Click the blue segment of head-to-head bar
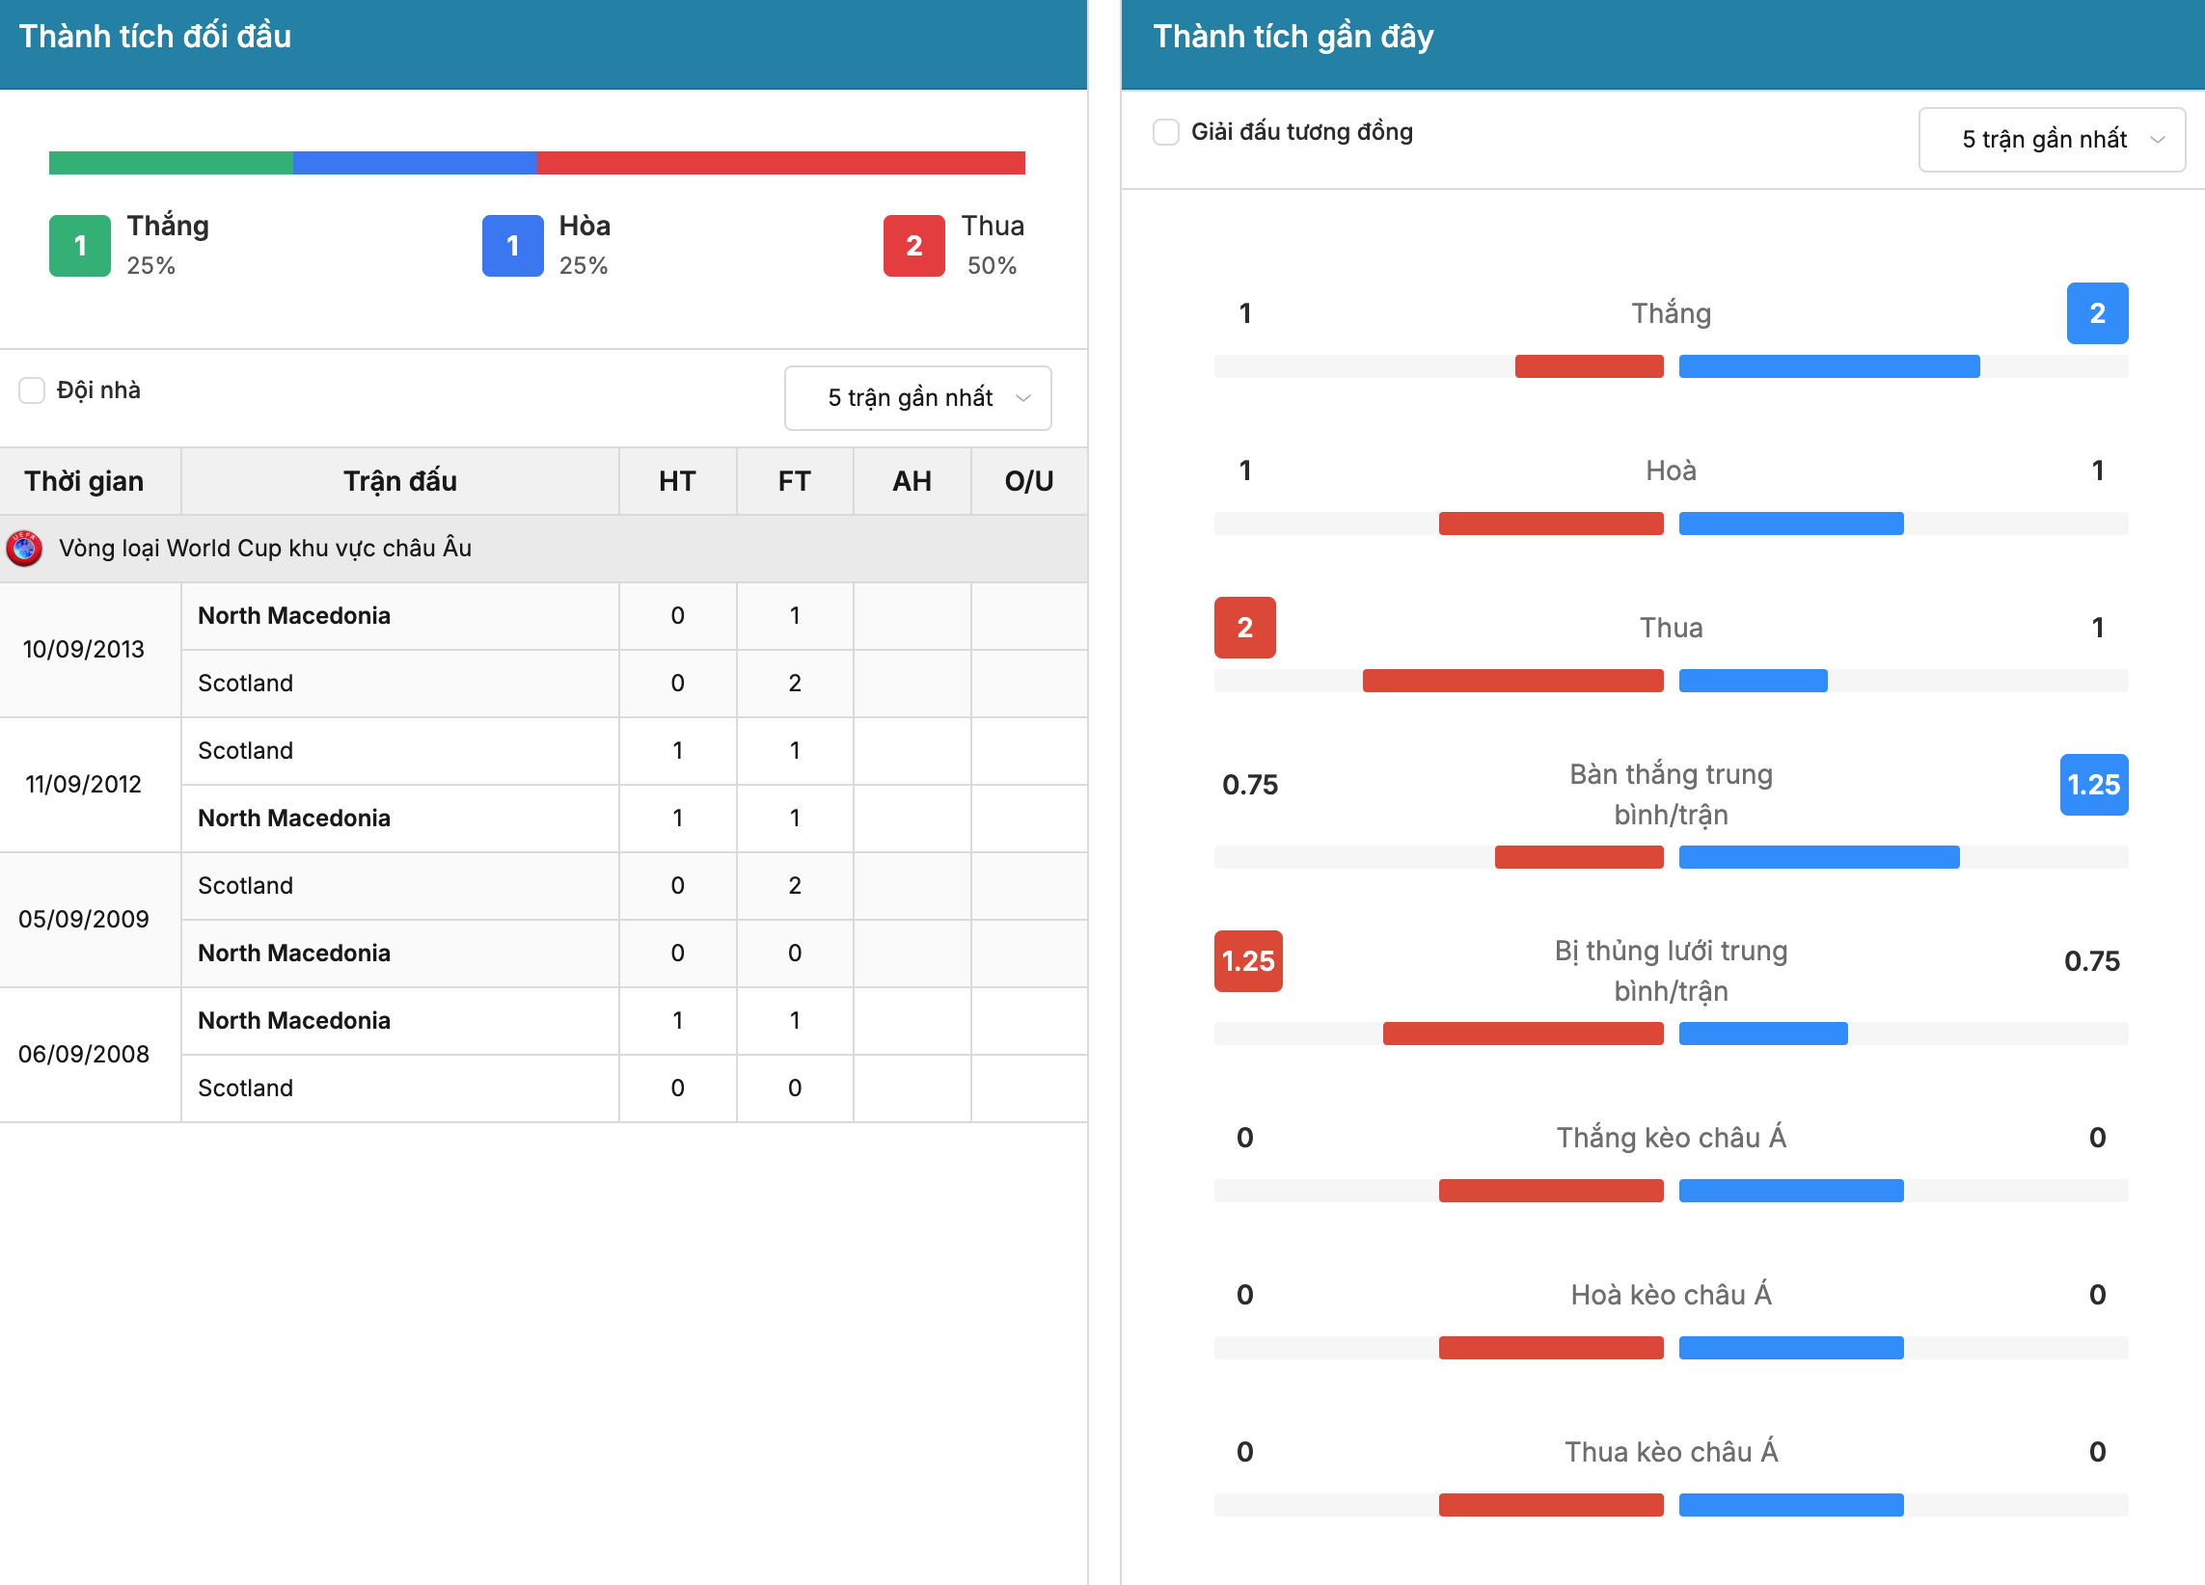 point(415,162)
